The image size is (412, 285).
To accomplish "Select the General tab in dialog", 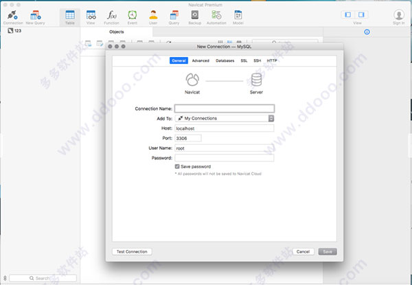I will (179, 60).
